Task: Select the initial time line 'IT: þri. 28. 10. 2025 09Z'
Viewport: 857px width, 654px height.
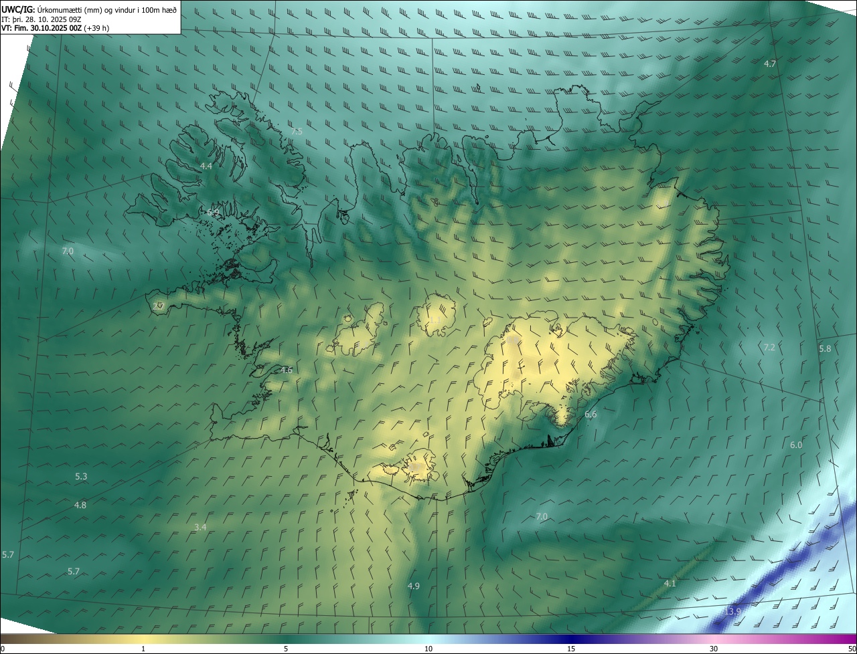Action: 42,19
